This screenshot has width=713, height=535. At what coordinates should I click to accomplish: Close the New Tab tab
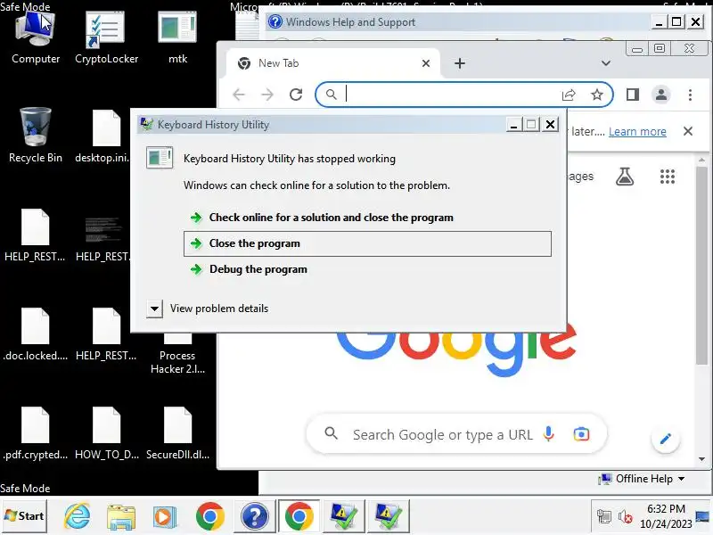pos(426,63)
